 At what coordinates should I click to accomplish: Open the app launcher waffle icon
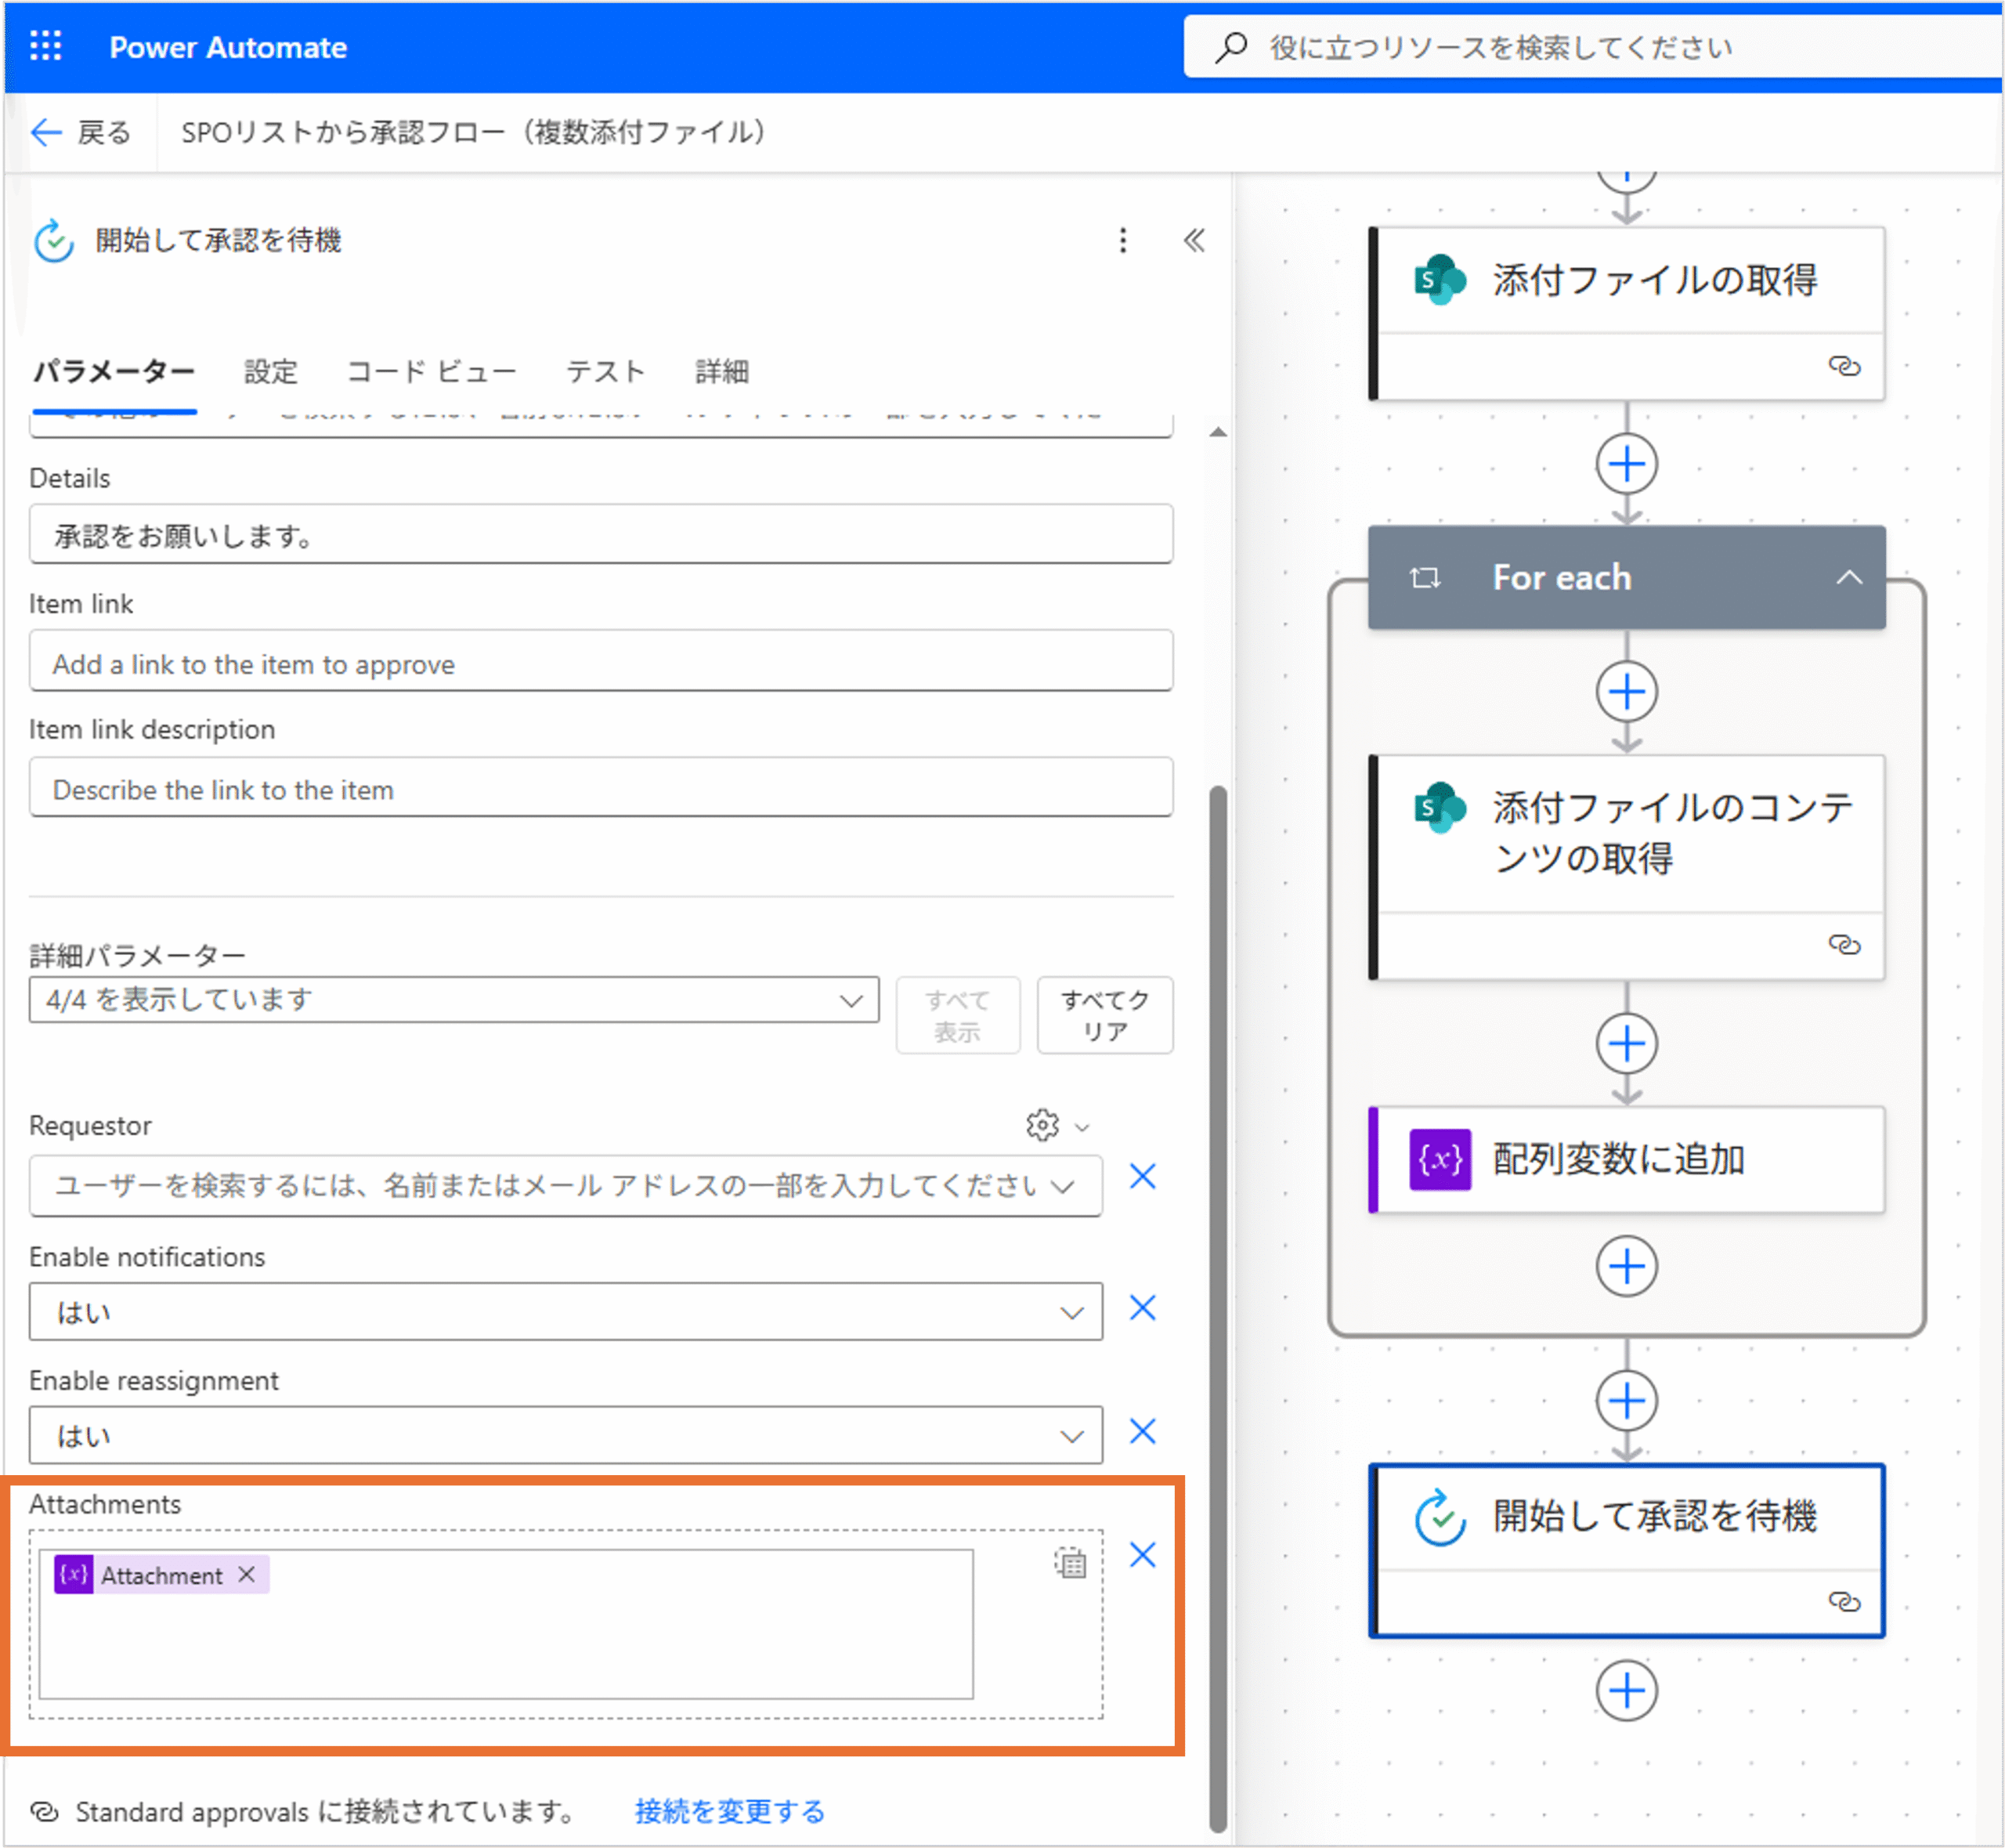click(x=45, y=46)
